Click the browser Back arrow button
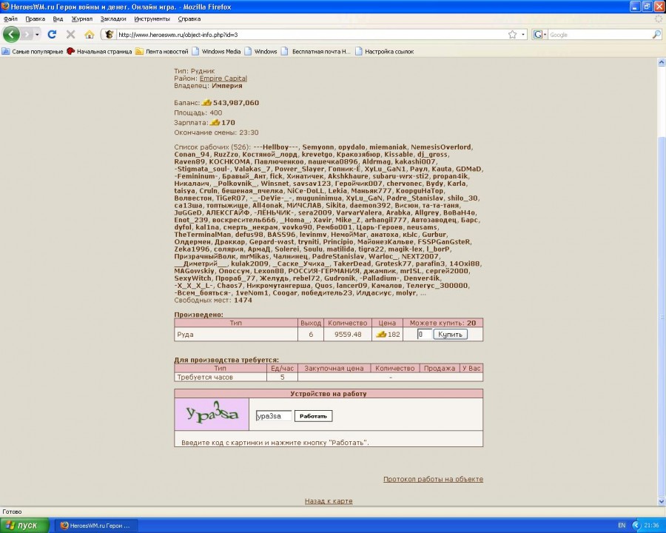Screen dimensions: 666x533 [x=11, y=34]
